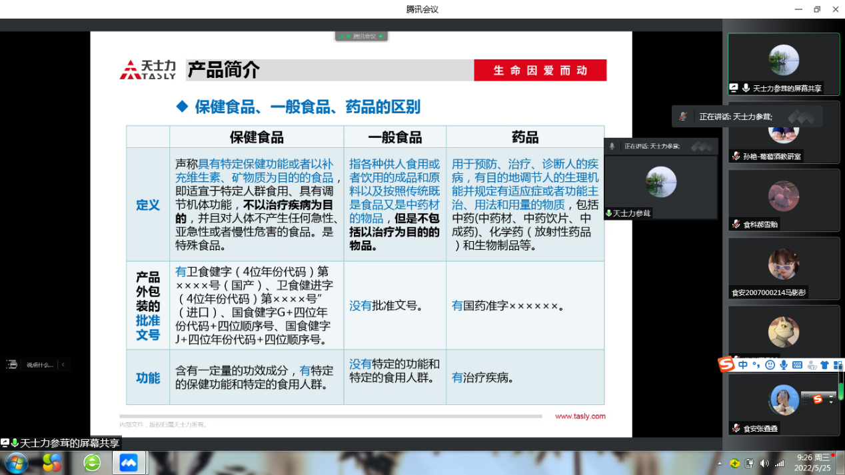Open the Sogou skin shirt icon
The image size is (845, 475).
coord(825,365)
